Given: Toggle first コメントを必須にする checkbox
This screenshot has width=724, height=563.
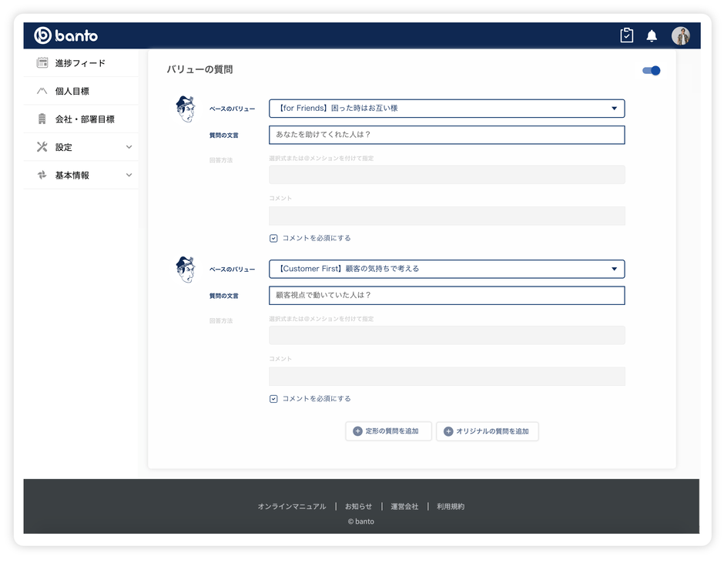Looking at the screenshot, I should click(273, 239).
